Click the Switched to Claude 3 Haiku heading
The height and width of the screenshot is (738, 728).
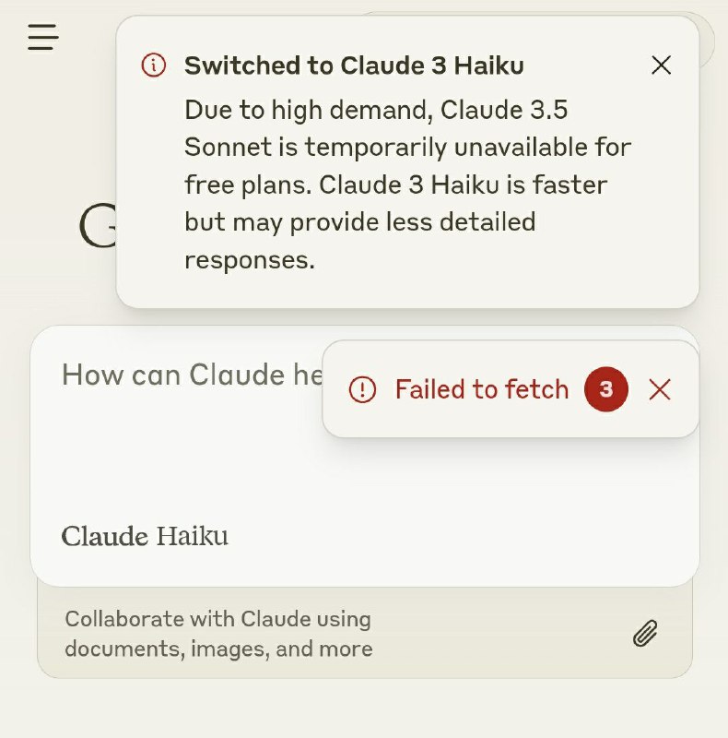pyautogui.click(x=355, y=65)
